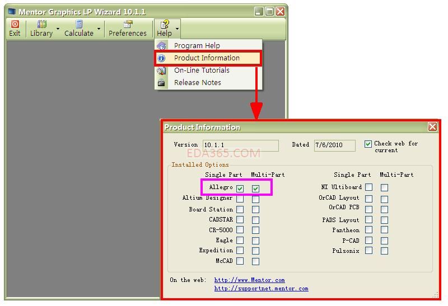Enable Pantheon Multi-Part checkbox

[x=384, y=230]
